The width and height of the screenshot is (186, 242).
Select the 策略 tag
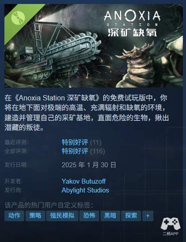[35, 216]
